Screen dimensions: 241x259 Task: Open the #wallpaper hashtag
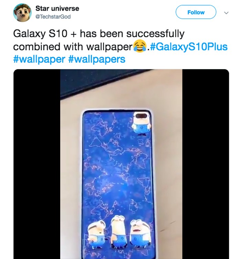39,59
